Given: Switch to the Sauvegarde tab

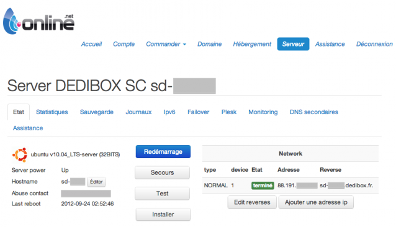Looking at the screenshot, I should click(x=96, y=112).
